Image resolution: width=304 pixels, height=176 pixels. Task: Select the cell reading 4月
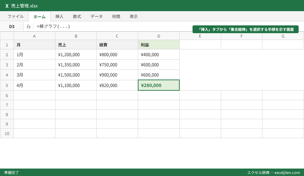[x=34, y=85]
